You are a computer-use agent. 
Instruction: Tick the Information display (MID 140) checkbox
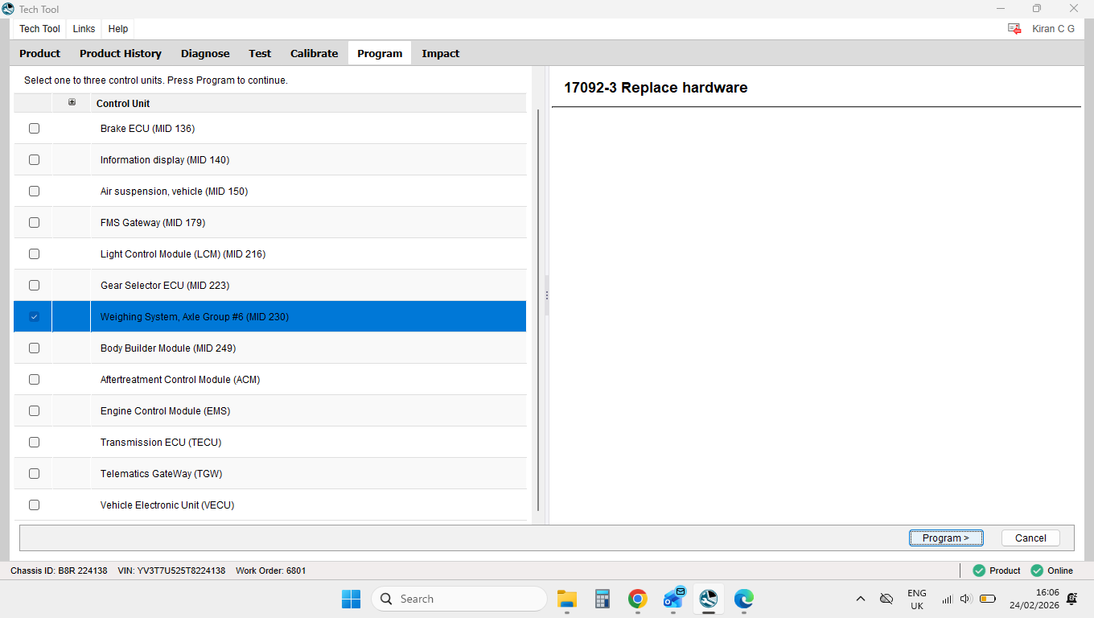click(x=34, y=159)
